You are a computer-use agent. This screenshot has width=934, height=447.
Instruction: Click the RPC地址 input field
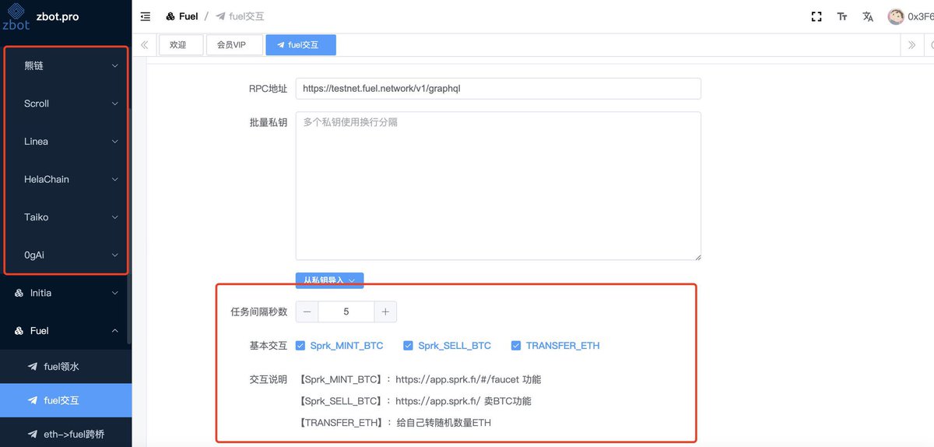pyautogui.click(x=498, y=89)
